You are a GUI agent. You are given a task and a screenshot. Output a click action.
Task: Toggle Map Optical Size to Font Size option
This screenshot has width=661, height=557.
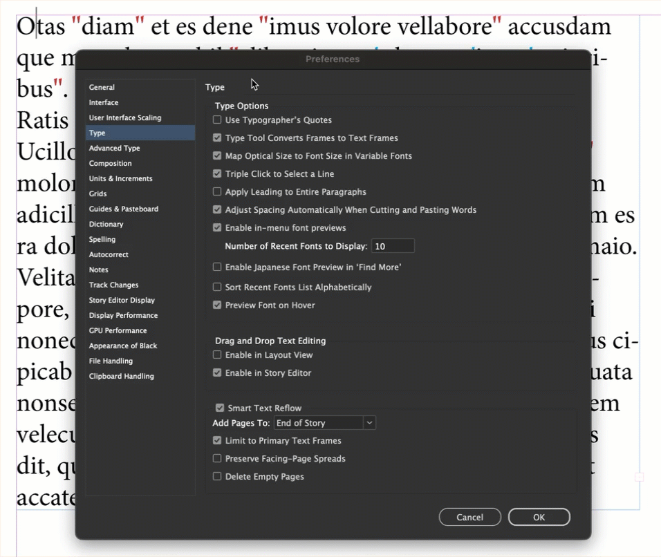click(x=217, y=156)
